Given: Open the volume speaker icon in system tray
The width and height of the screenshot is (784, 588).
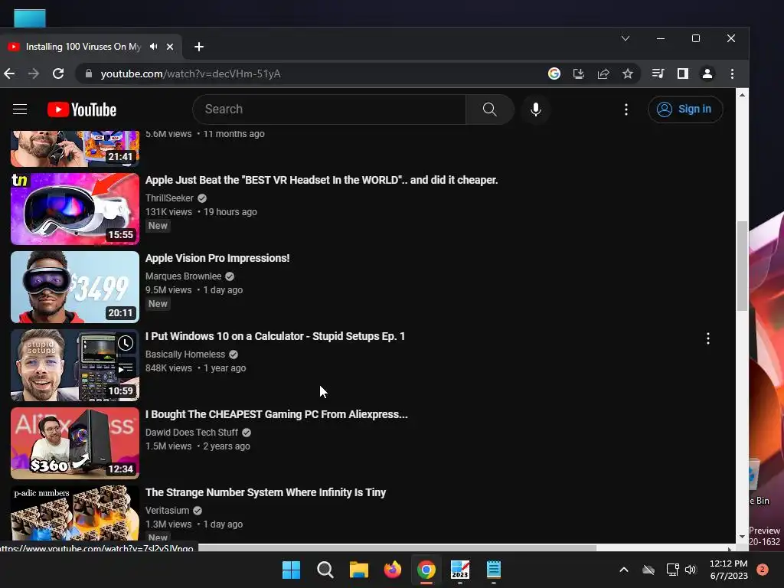Looking at the screenshot, I should pos(691,570).
